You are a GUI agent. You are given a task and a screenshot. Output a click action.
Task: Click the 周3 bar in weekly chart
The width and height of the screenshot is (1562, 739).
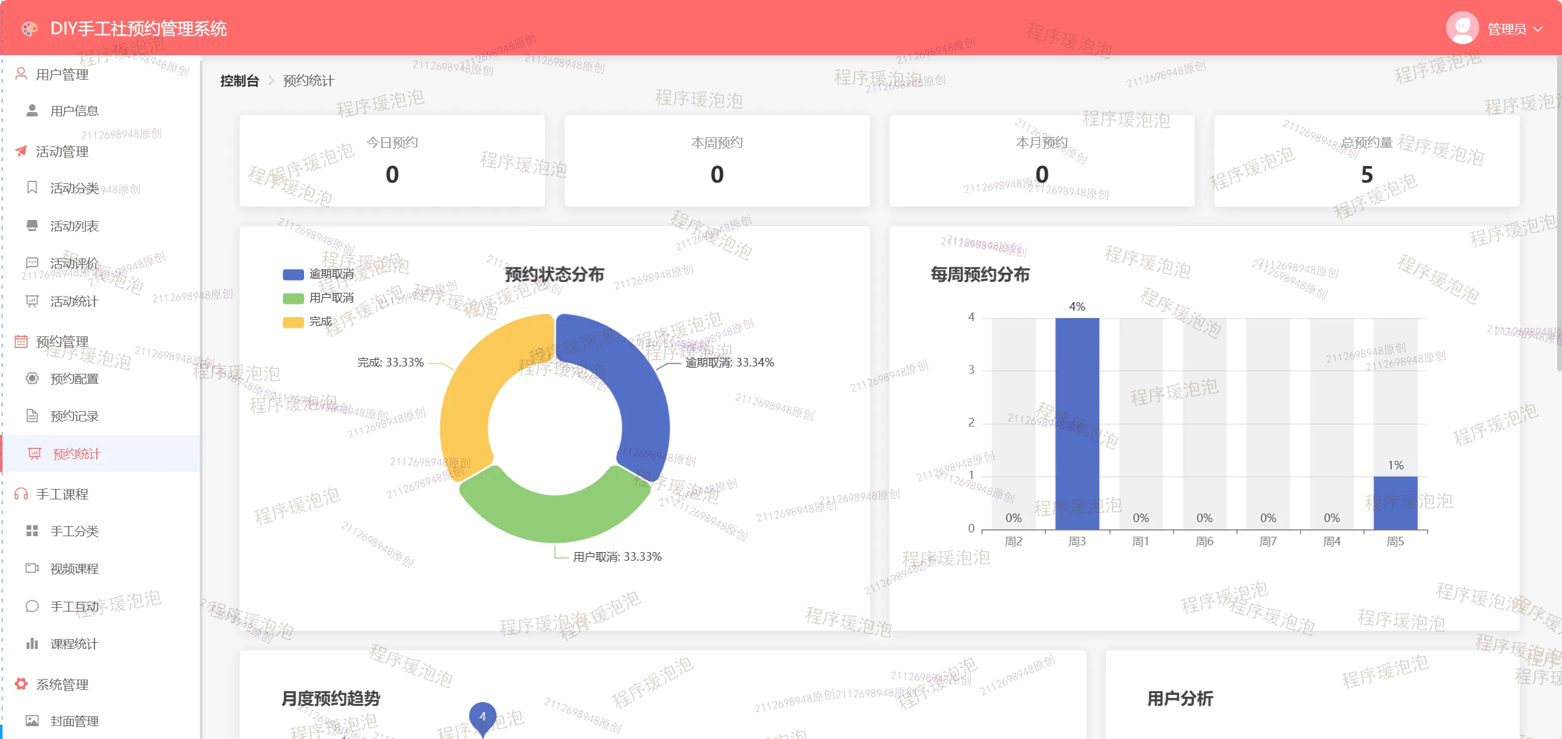click(x=1077, y=423)
